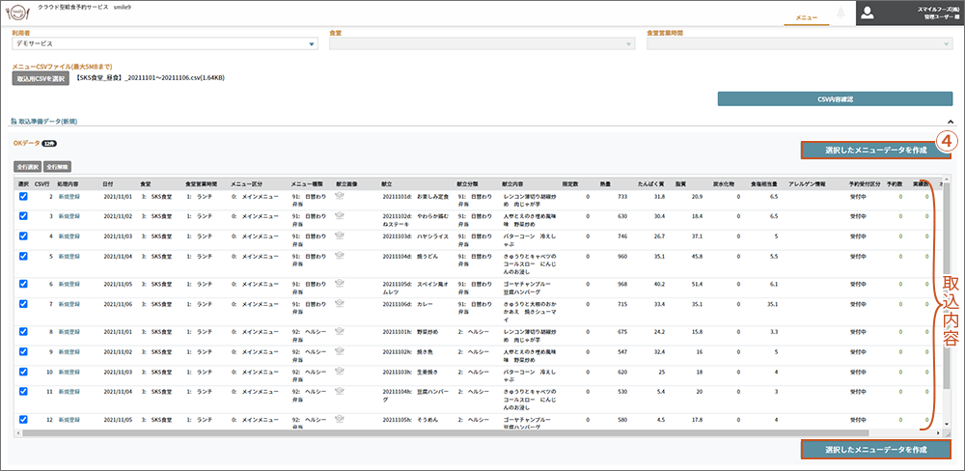Screen dimensions: 965x471
Task: Collapse the 取込準備データ section with the chevron
Action: [x=950, y=122]
